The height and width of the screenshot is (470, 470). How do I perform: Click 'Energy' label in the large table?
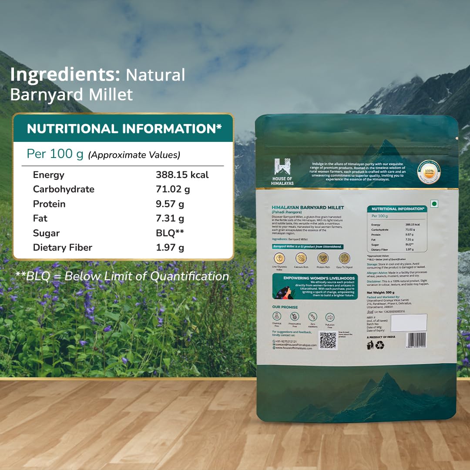click(49, 175)
